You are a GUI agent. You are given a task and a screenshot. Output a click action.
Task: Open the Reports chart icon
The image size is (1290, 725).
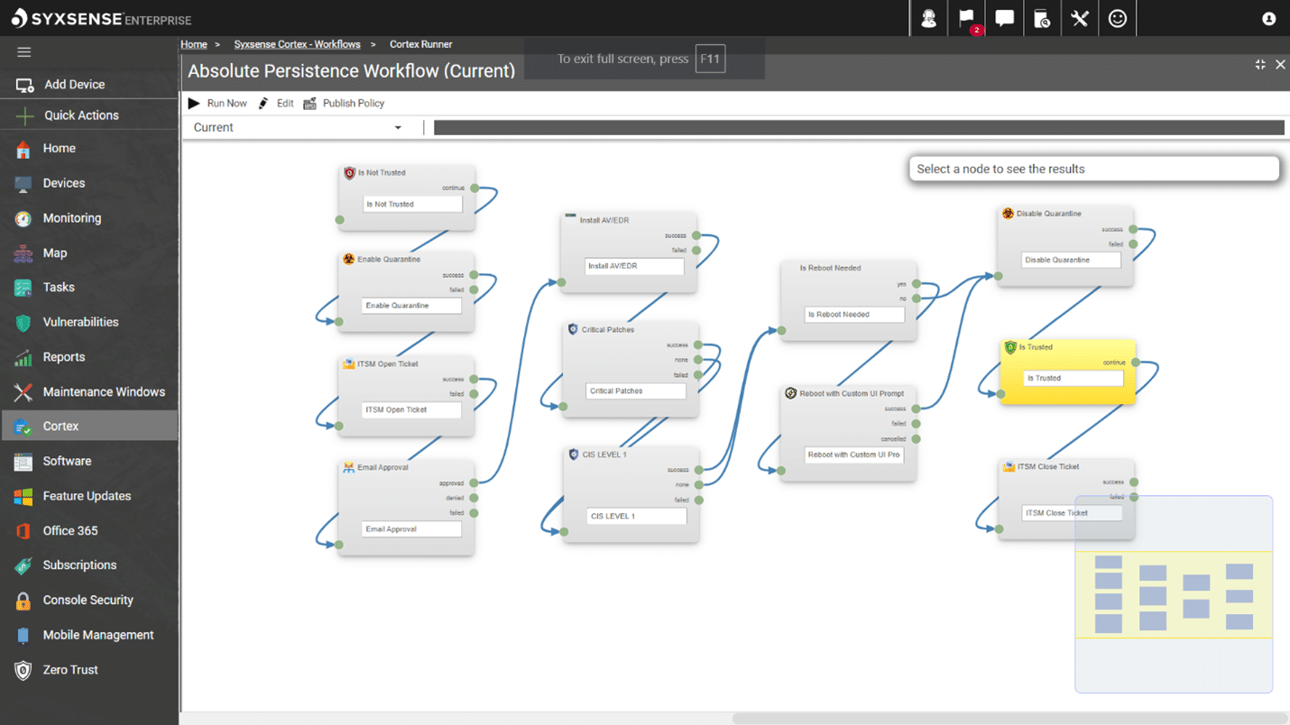point(23,358)
